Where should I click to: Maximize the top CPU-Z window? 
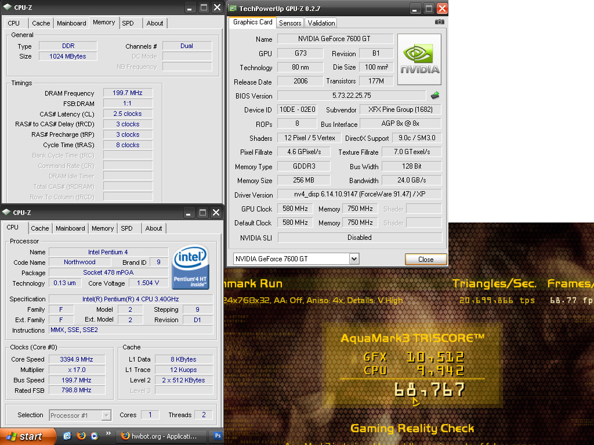point(204,7)
